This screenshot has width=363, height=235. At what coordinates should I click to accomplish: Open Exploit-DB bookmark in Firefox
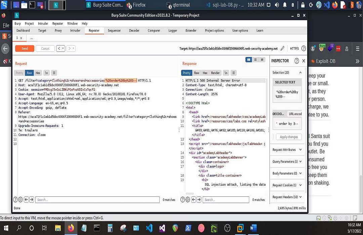[x=323, y=61]
